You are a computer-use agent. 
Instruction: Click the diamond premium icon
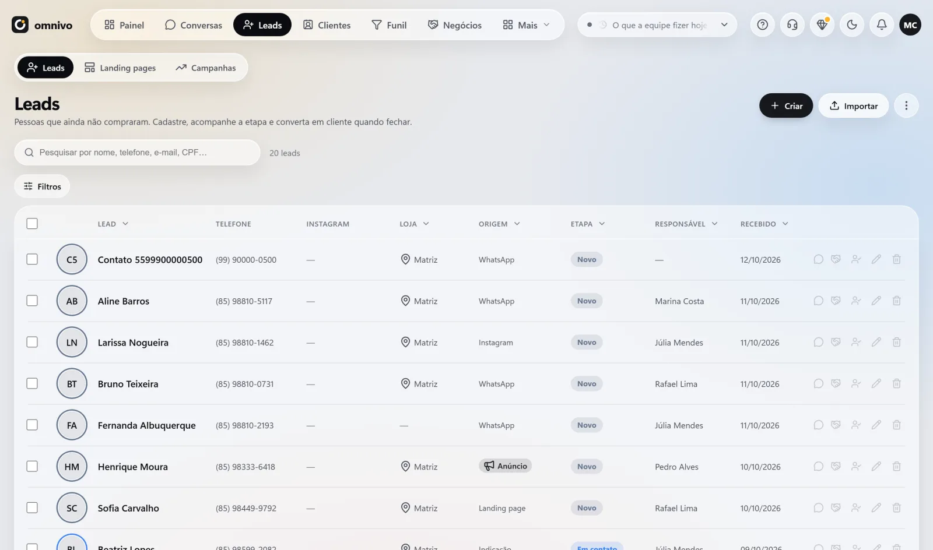(822, 24)
